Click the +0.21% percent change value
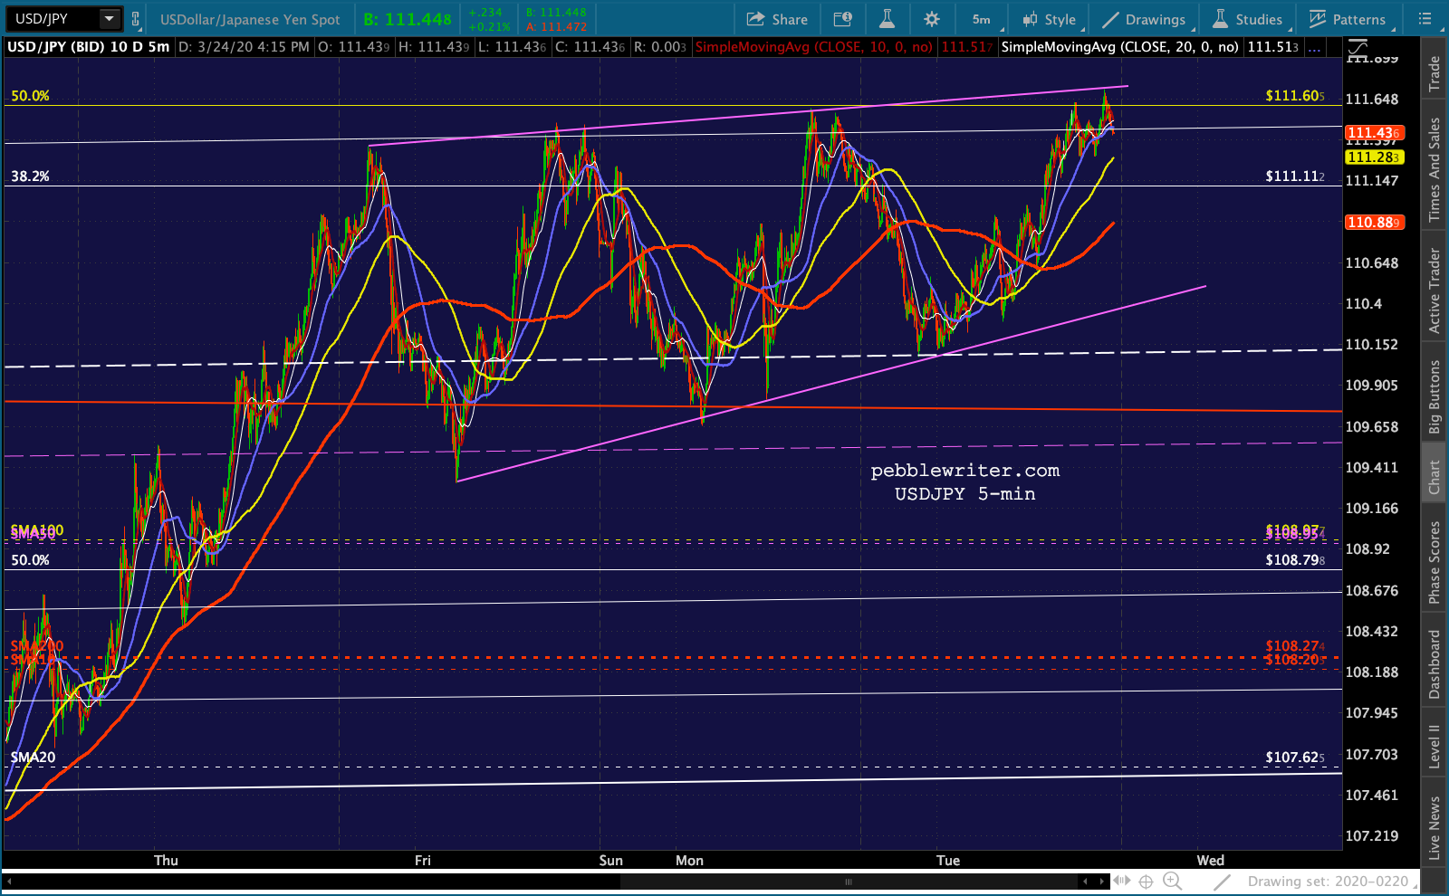 tap(489, 26)
